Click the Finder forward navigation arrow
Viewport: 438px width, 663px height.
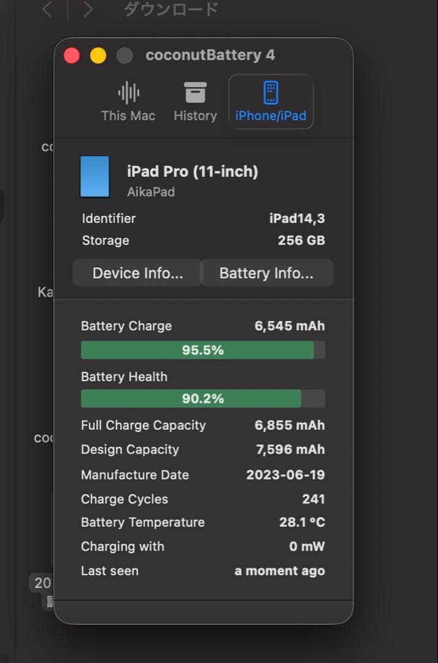87,9
